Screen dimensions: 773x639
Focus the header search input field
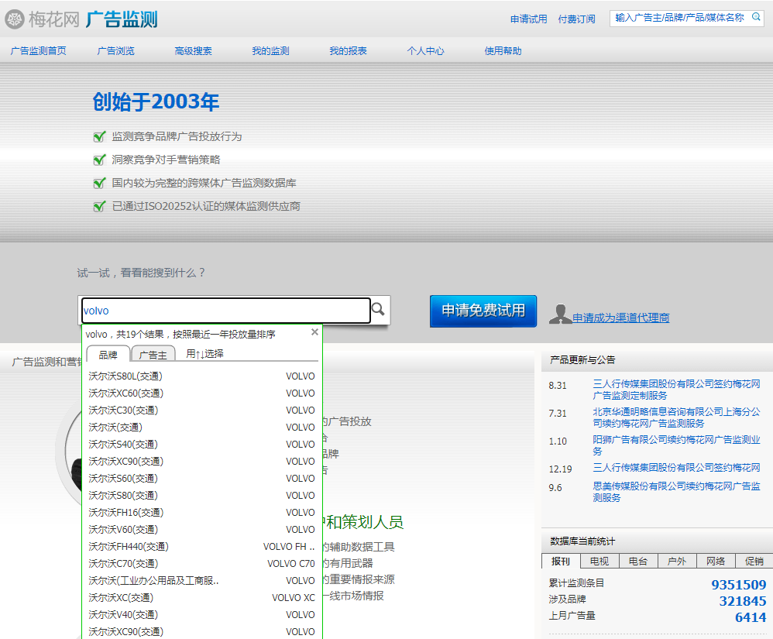point(680,18)
